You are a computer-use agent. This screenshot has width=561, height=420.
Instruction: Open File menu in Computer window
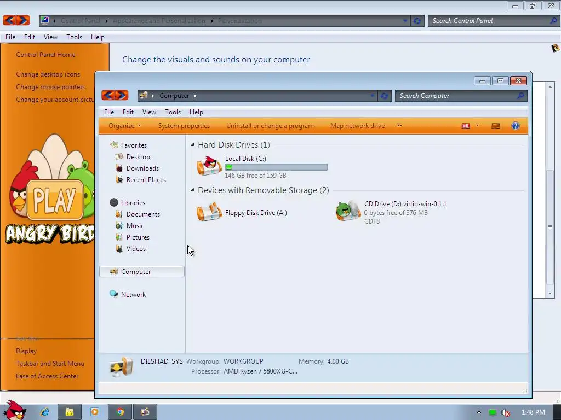pos(109,112)
